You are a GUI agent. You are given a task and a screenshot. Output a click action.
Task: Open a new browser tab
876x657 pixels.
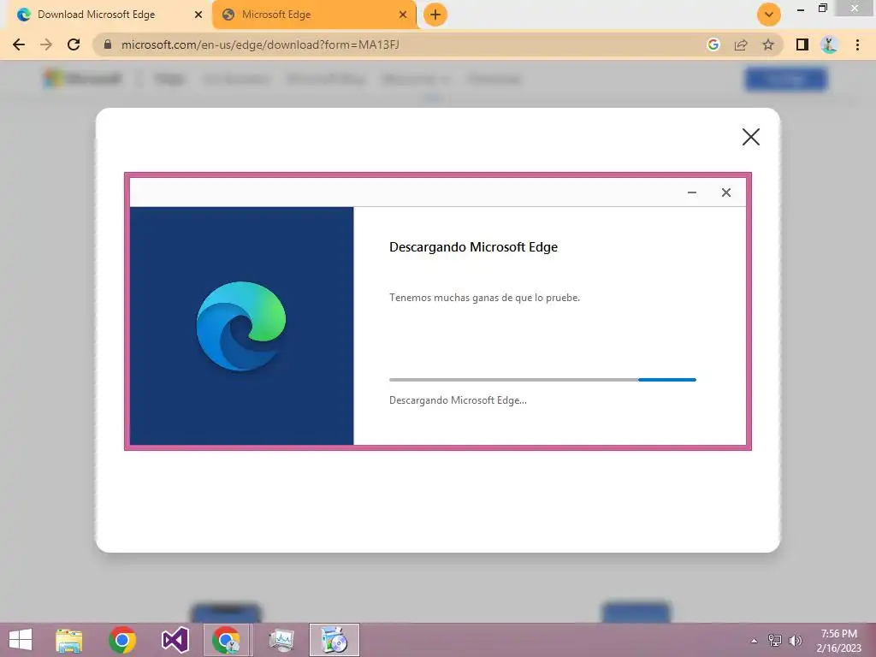(435, 15)
